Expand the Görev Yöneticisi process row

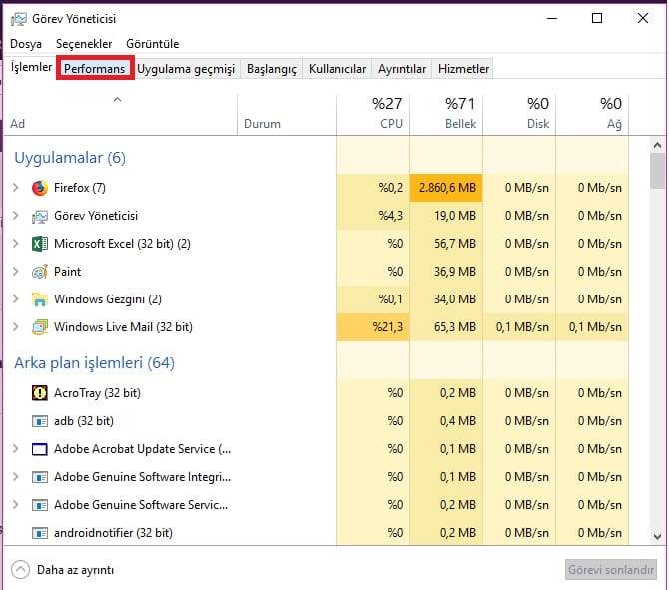coord(16,216)
